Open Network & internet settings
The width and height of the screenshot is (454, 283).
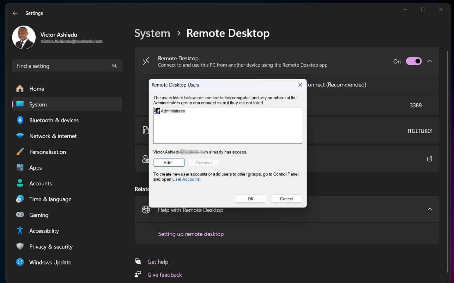tap(67, 136)
